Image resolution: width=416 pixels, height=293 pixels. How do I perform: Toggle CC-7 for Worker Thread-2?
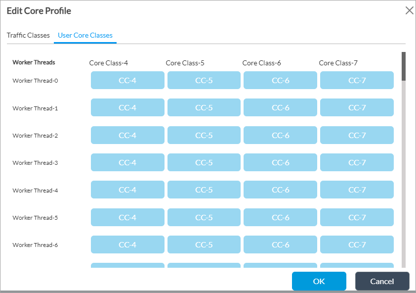357,135
